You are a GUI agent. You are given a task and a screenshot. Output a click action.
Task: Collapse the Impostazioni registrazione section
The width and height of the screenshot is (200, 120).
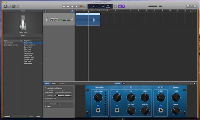46,88
